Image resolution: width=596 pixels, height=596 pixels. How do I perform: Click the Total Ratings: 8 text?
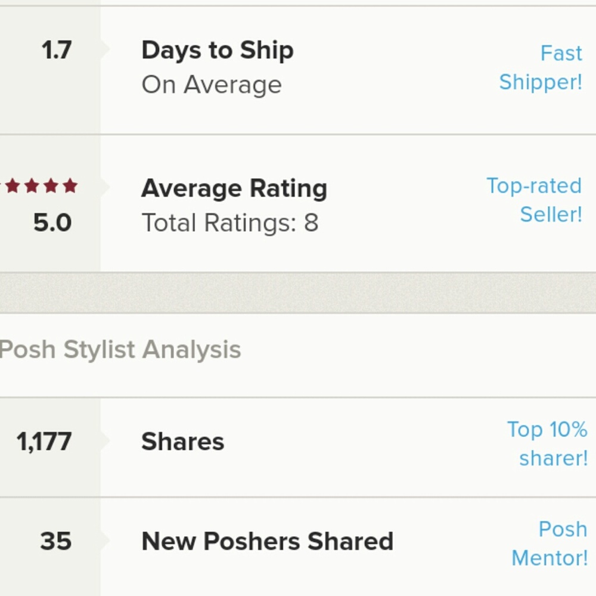231,222
